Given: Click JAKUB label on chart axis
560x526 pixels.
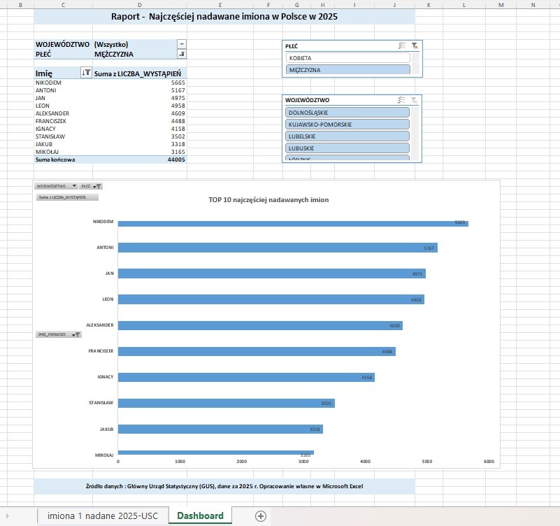Looking at the screenshot, I should pyautogui.click(x=106, y=429).
